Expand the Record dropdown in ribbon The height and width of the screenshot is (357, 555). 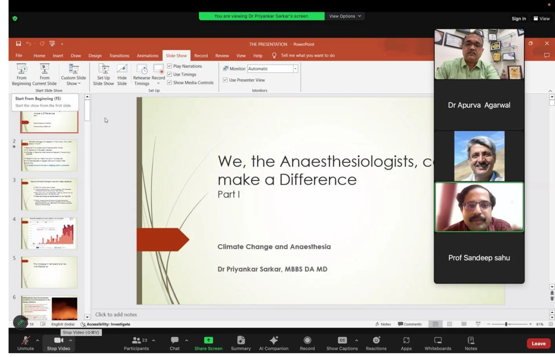click(x=158, y=83)
